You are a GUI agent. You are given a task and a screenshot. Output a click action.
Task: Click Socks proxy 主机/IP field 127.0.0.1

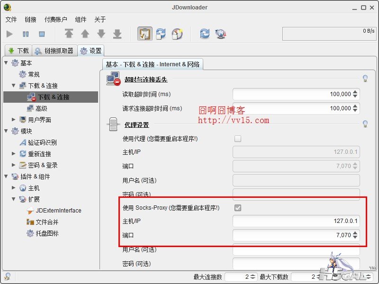296,221
